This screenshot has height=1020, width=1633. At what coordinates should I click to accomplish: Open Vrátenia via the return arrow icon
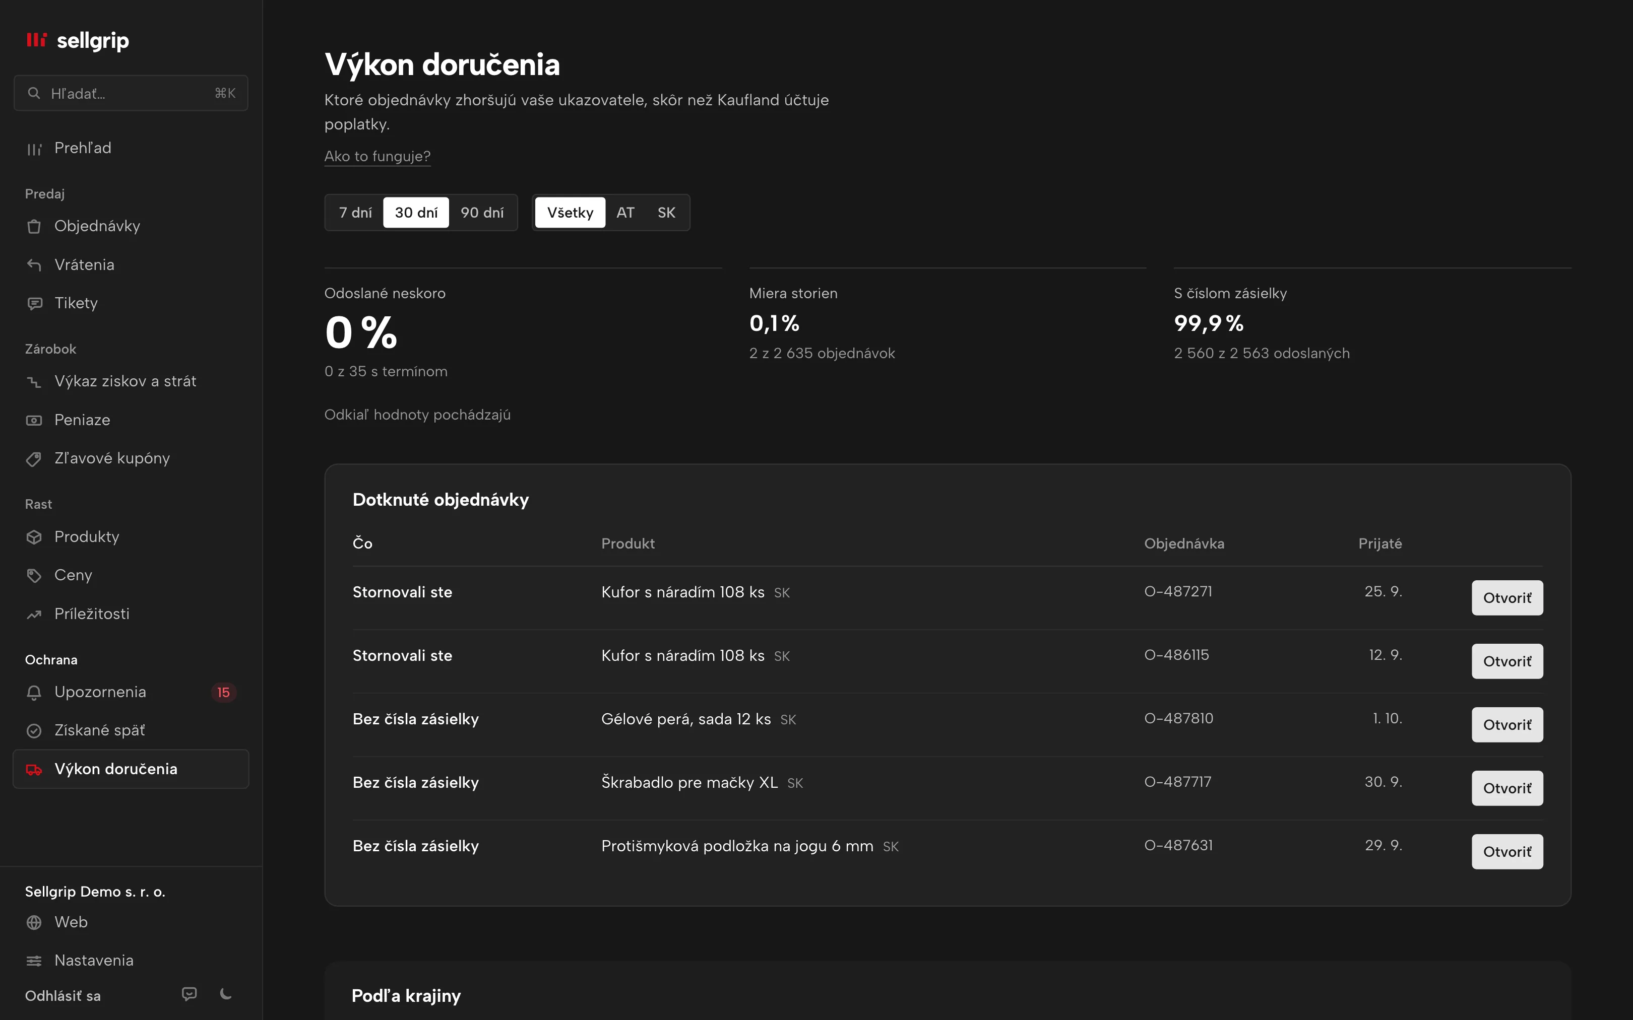click(x=34, y=264)
